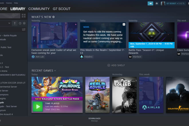Play Paladins with green play button
The image size is (189, 126).
pos(38,107)
